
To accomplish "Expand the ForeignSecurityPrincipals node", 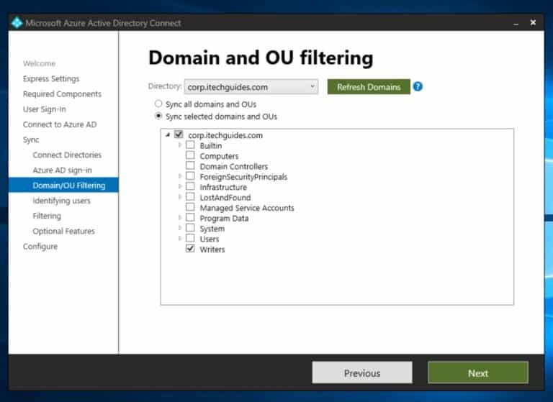I will pos(180,176).
